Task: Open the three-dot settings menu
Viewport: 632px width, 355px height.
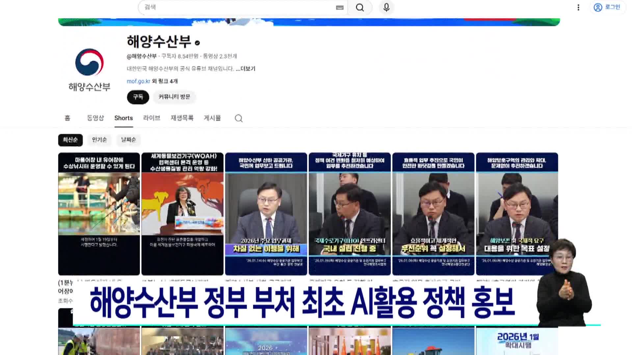Action: click(x=578, y=8)
